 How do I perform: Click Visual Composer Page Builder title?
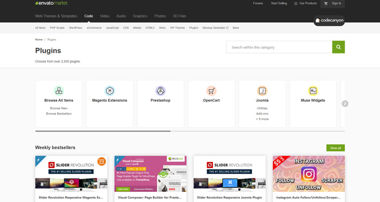(x=150, y=197)
